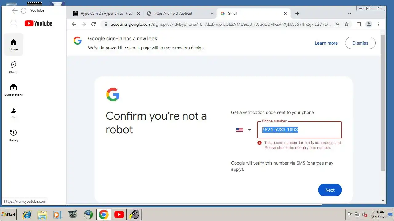The width and height of the screenshot is (394, 221).
Task: Dismiss the new sign-in look banner
Action: point(360,43)
